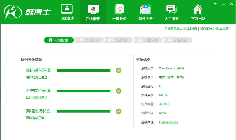Click the 系统语言： label

[x=149, y=77]
